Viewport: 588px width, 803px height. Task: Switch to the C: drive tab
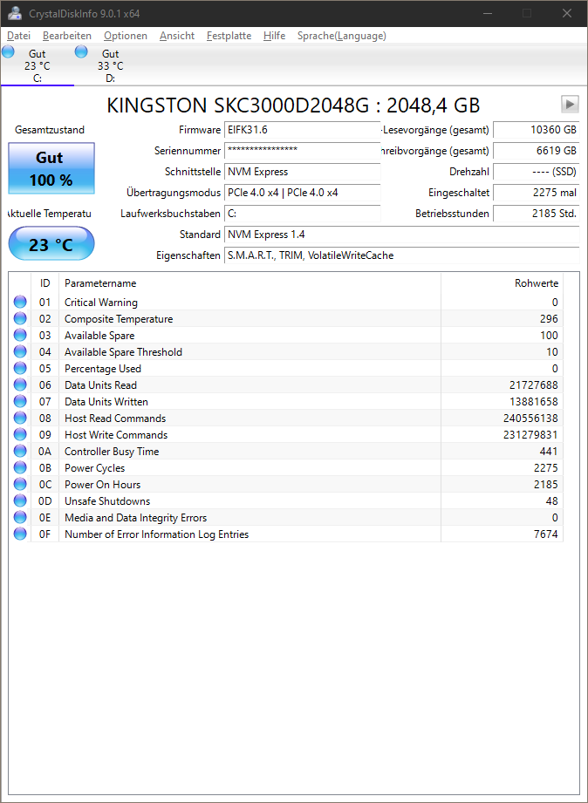click(38, 65)
